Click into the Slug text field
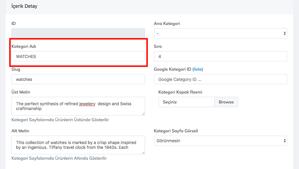The width and height of the screenshot is (299, 169). pyautogui.click(x=78, y=79)
